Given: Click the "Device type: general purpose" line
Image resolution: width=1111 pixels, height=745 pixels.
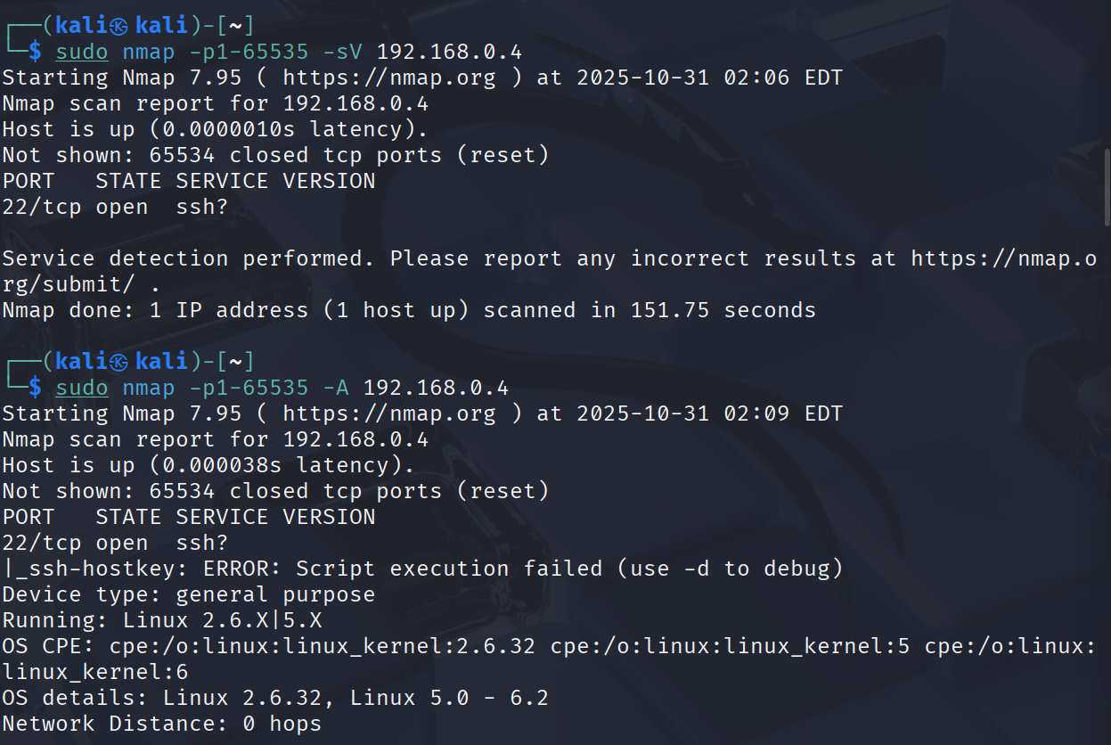Looking at the screenshot, I should (188, 594).
